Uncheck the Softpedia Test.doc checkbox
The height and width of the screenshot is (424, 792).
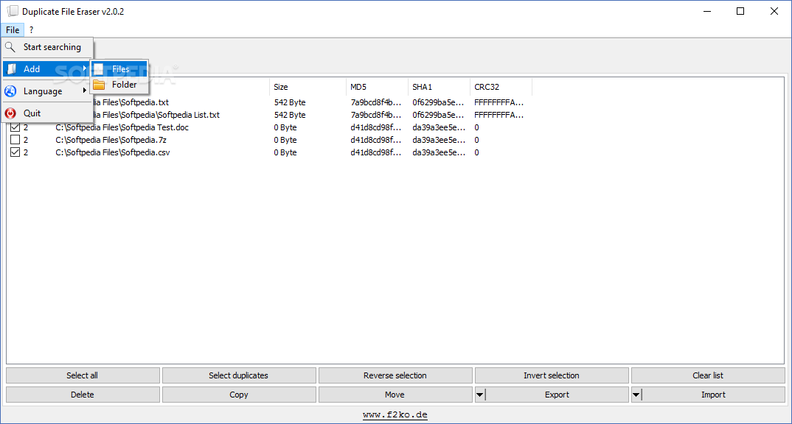15,127
